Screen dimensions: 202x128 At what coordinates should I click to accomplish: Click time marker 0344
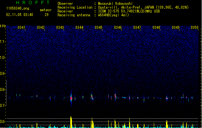pyautogui.click(x=79, y=28)
